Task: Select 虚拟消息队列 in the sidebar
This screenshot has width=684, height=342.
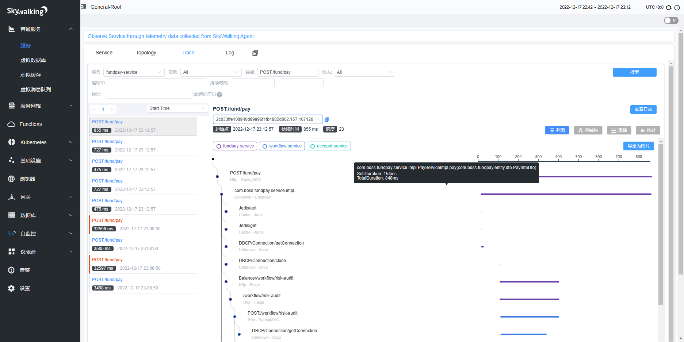Action: coord(36,89)
